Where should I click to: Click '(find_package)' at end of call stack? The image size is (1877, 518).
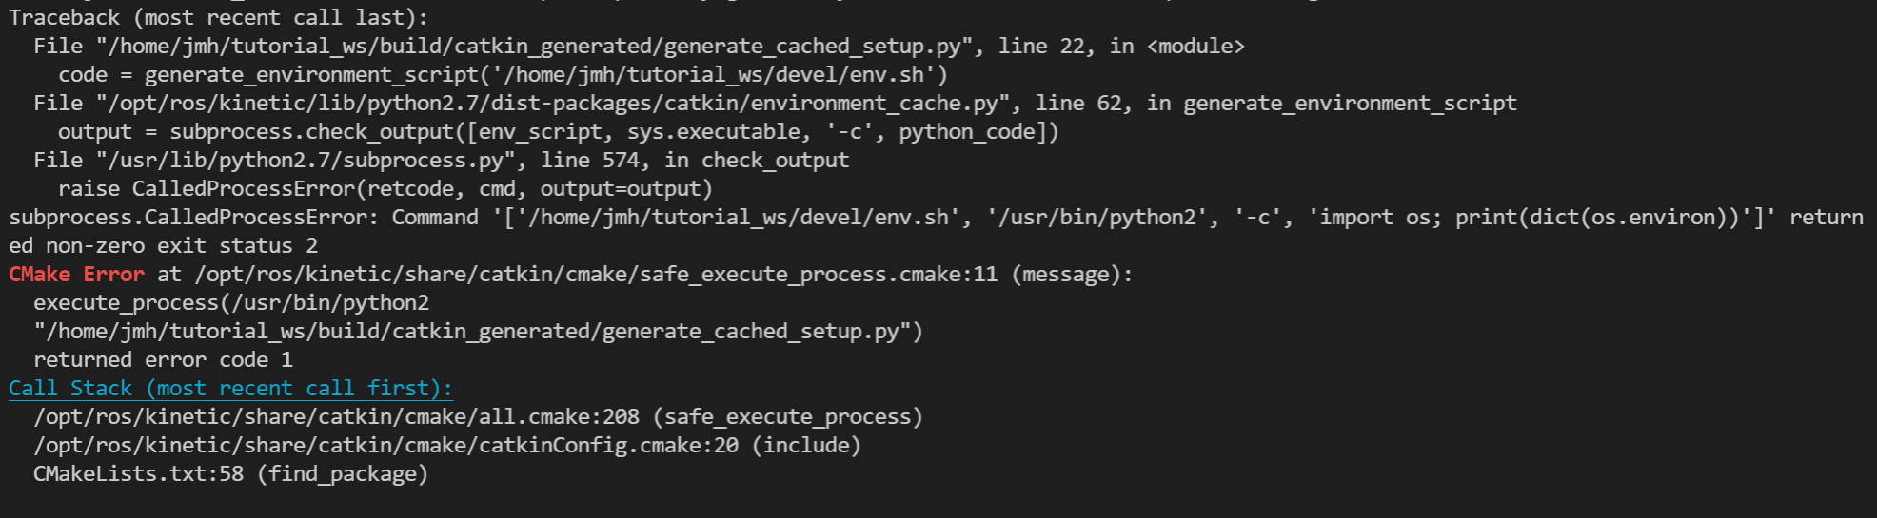343,473
